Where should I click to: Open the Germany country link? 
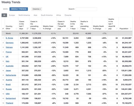coord(10,43)
